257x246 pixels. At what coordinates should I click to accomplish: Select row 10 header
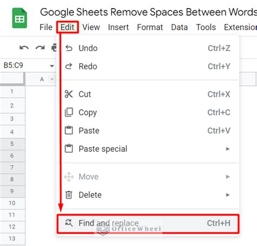[x=12, y=203]
